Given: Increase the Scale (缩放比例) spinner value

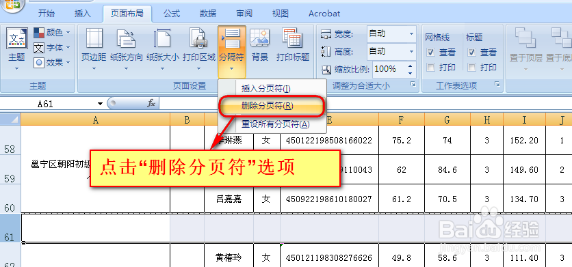Looking at the screenshot, I should coord(411,66).
